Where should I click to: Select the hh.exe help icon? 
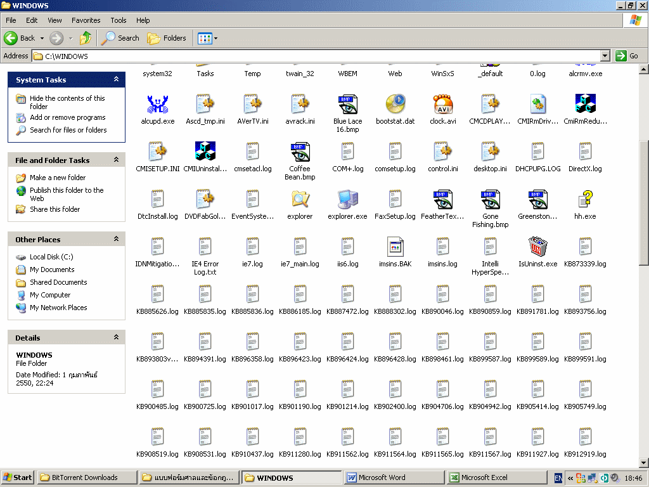(x=585, y=199)
